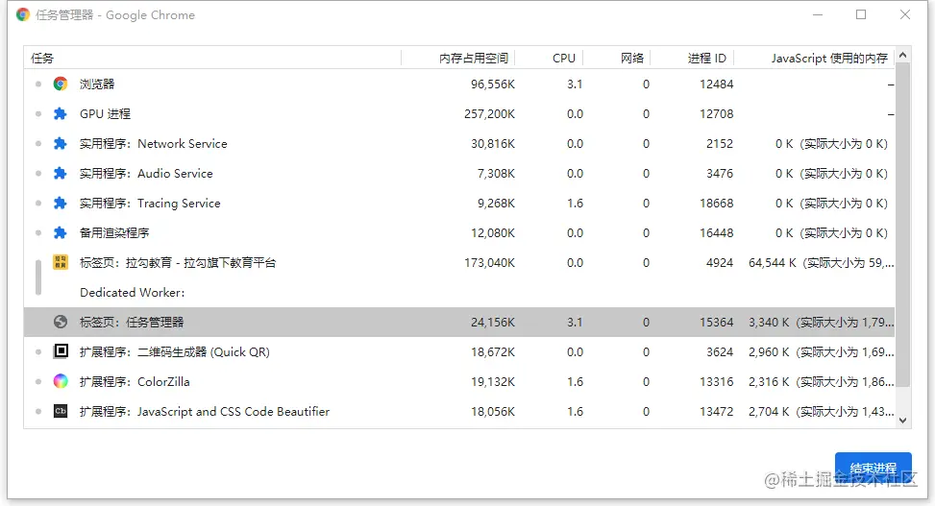The image size is (935, 506).
Task: Minimize the 任务管理器 window
Action: coord(818,14)
